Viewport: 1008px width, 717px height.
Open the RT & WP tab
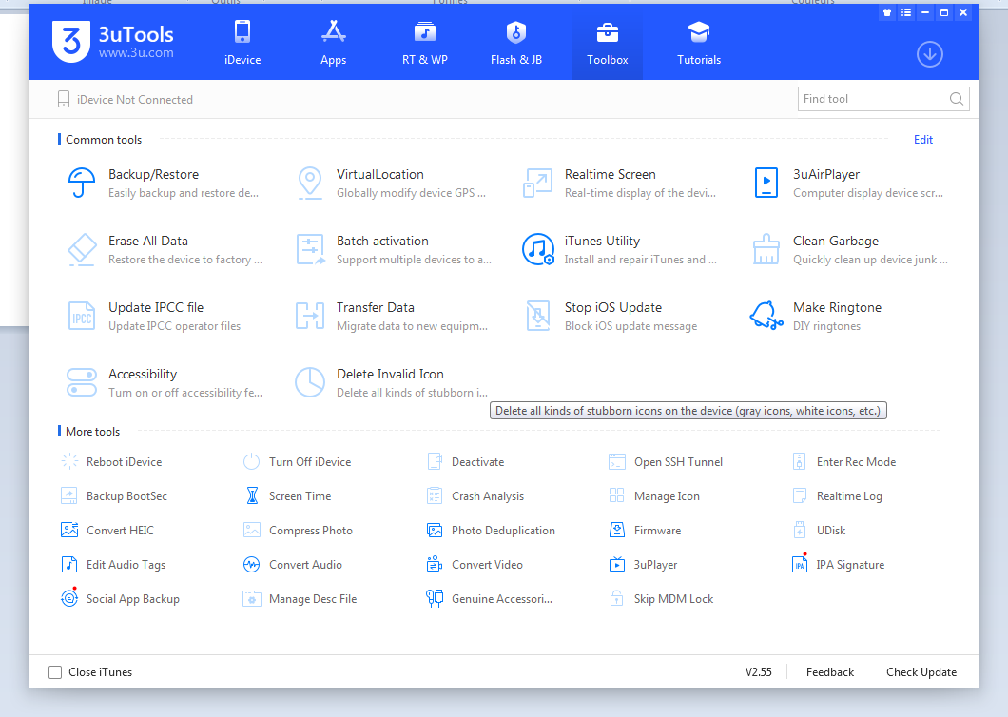coord(425,43)
